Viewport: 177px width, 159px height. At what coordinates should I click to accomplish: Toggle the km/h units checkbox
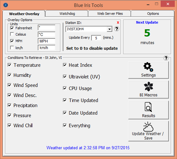tap(12, 48)
